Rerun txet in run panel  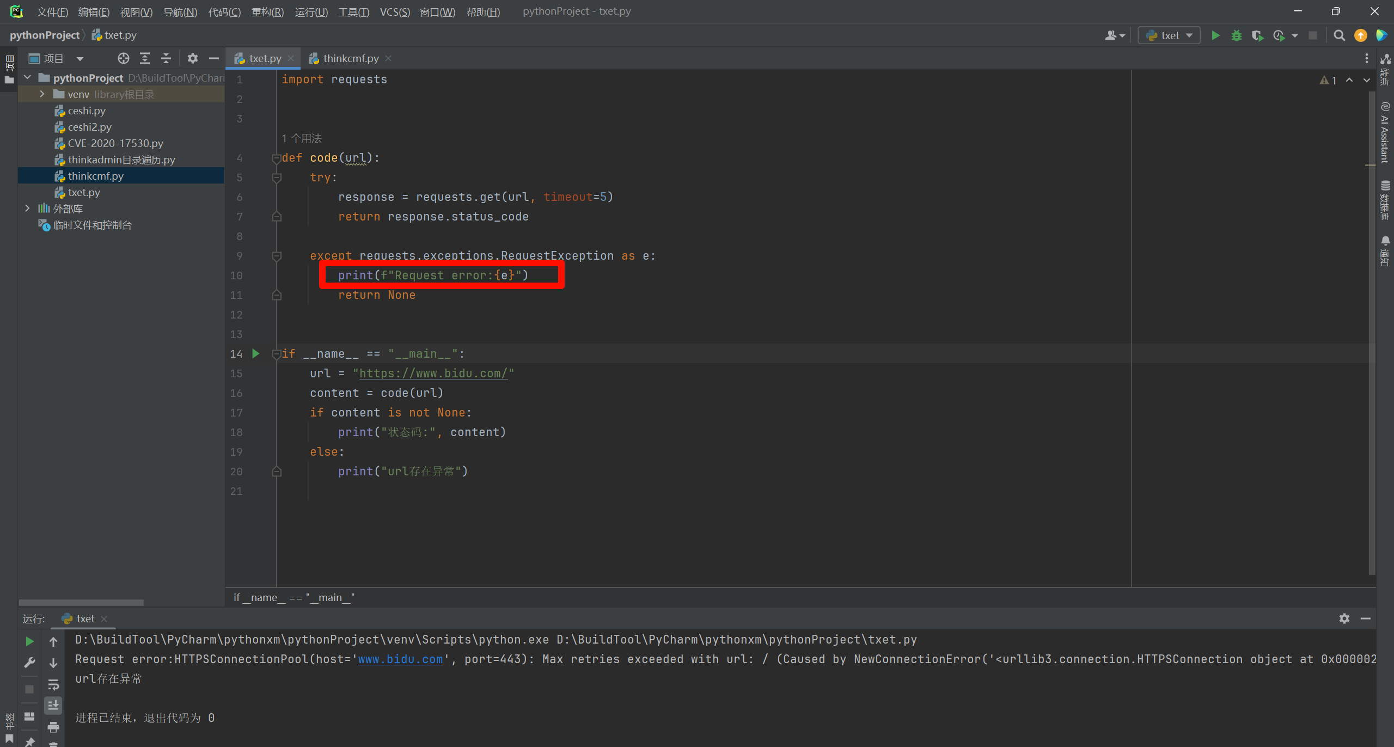[30, 641]
